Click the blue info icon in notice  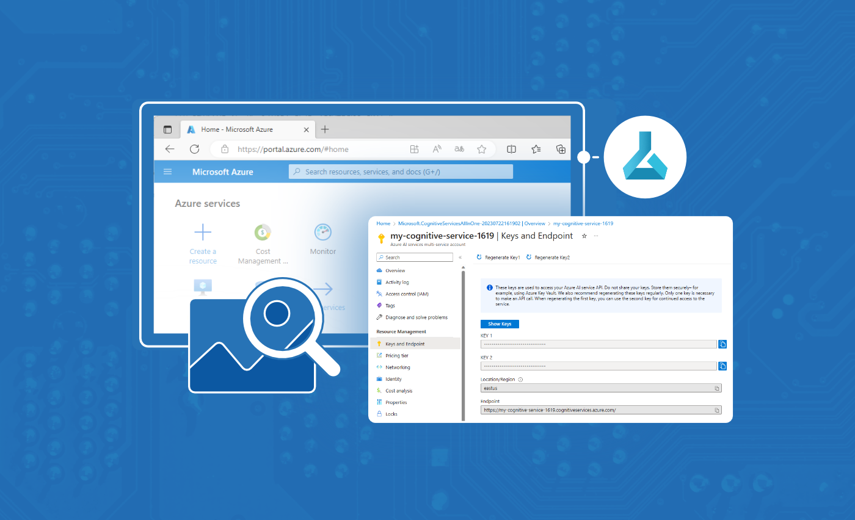click(490, 287)
